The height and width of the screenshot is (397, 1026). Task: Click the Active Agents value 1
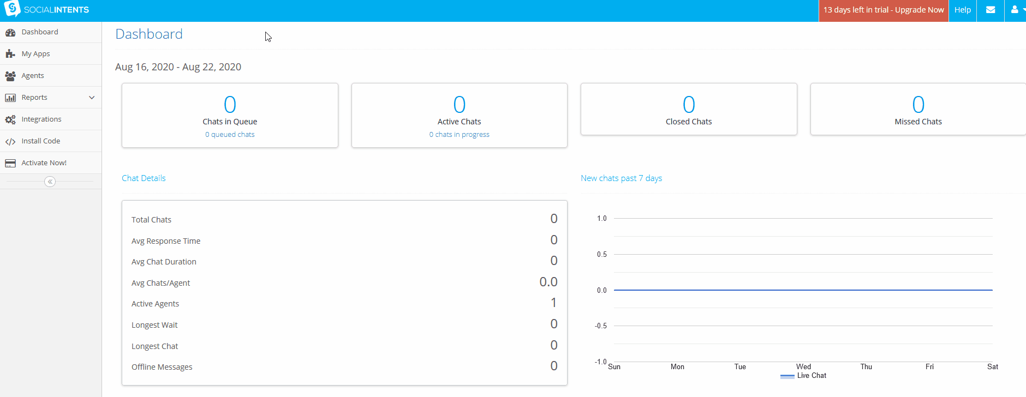click(553, 303)
